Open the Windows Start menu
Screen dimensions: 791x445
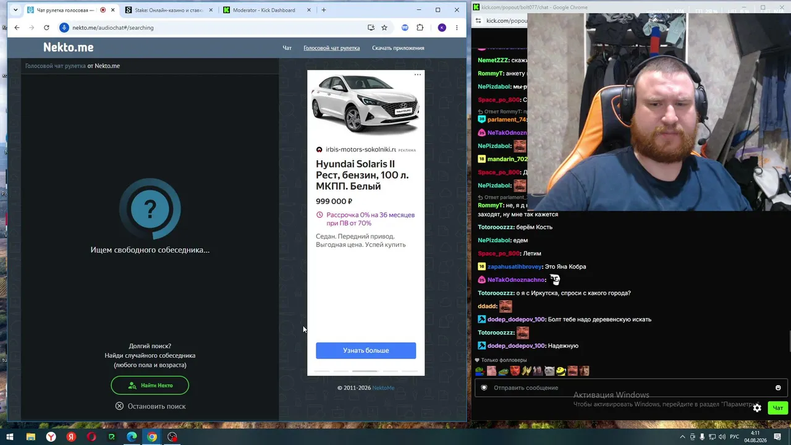[10, 437]
